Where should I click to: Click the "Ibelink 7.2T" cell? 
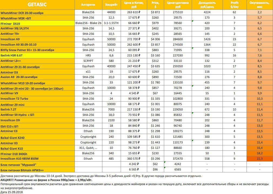37,109
